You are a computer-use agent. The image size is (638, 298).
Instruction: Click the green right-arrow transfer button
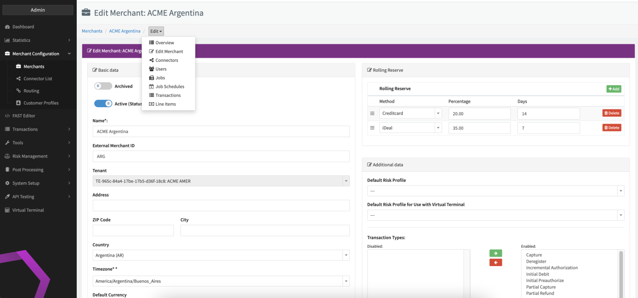(495, 253)
